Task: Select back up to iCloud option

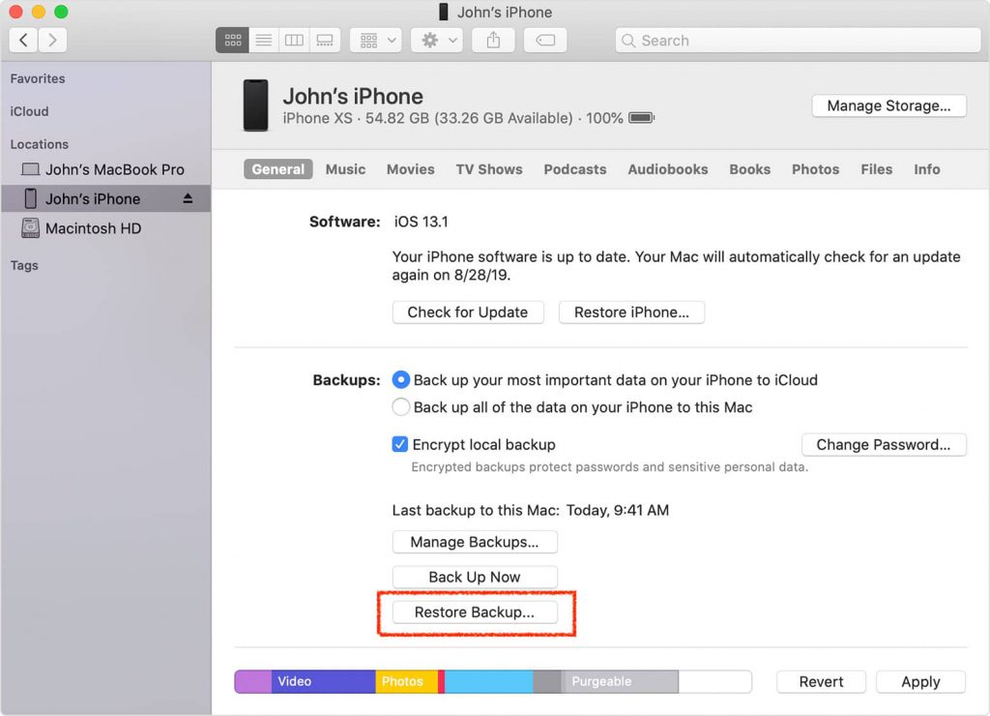Action: pos(401,380)
